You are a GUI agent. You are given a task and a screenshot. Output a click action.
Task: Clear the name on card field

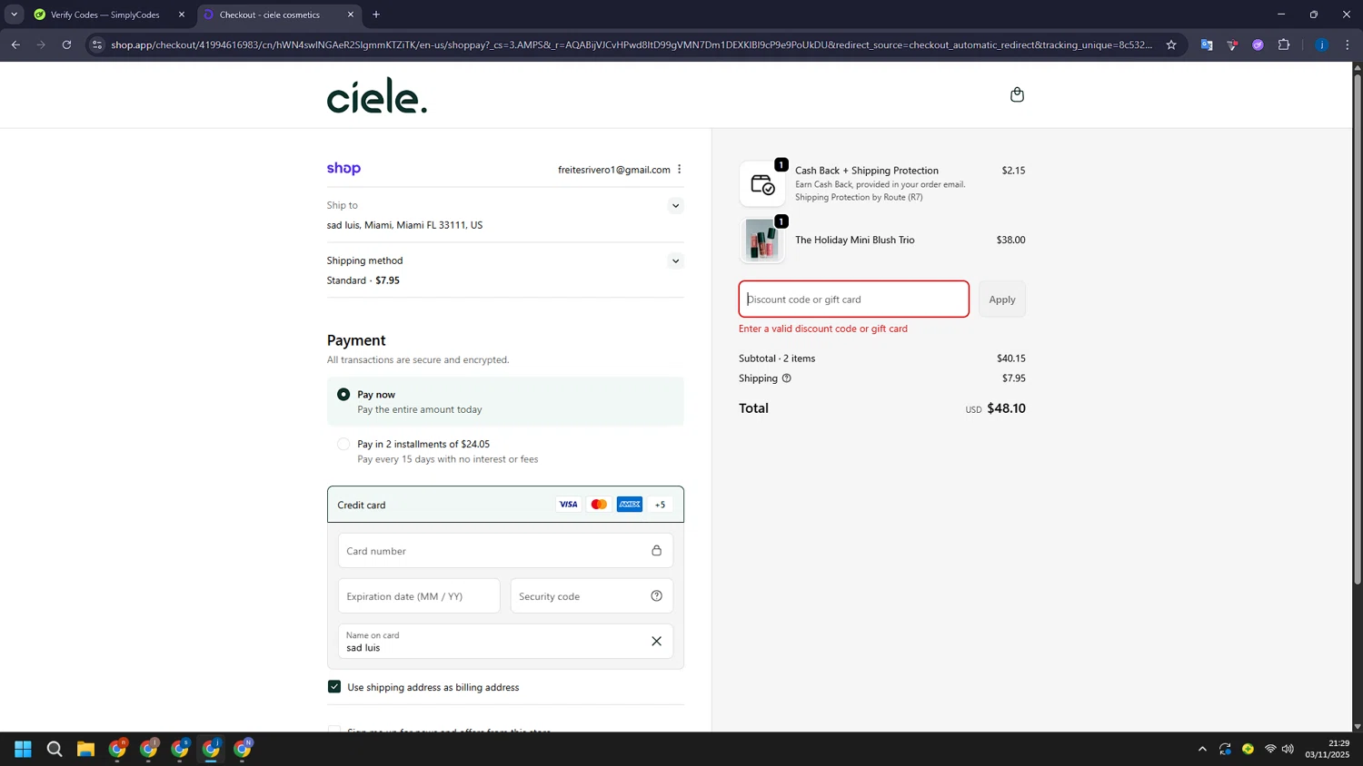[656, 642]
